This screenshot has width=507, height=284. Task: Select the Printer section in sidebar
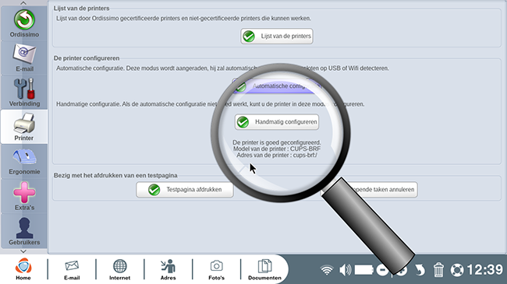(24, 127)
